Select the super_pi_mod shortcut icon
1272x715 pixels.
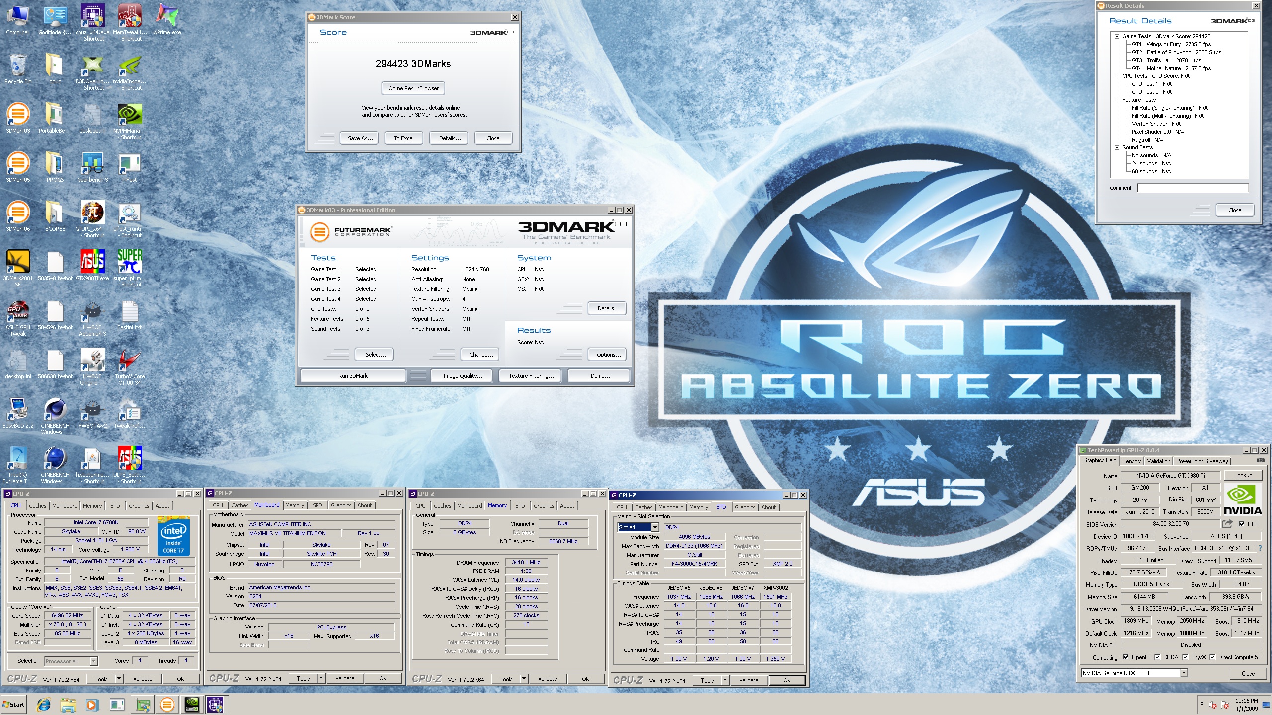(x=130, y=268)
